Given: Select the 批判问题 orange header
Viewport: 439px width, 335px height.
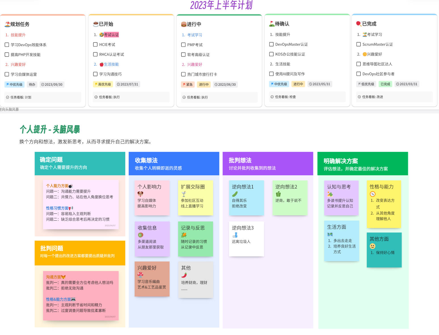Looking at the screenshot, I should (x=80, y=253).
